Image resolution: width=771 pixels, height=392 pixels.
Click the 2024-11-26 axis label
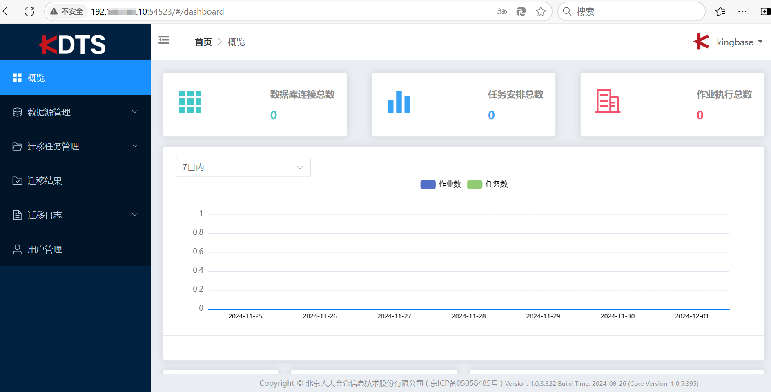tap(320, 316)
